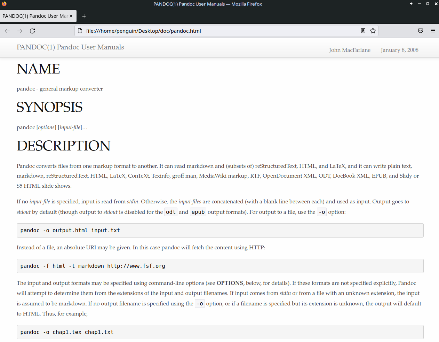Viewport: 439px width, 342px height.
Task: Click the forward navigation arrow
Action: [20, 31]
